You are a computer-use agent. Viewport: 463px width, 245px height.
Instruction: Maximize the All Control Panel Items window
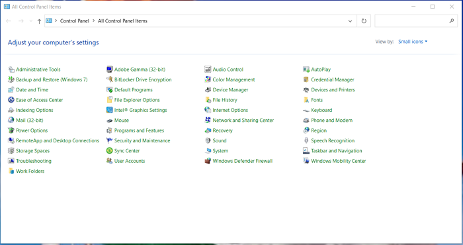(433, 7)
